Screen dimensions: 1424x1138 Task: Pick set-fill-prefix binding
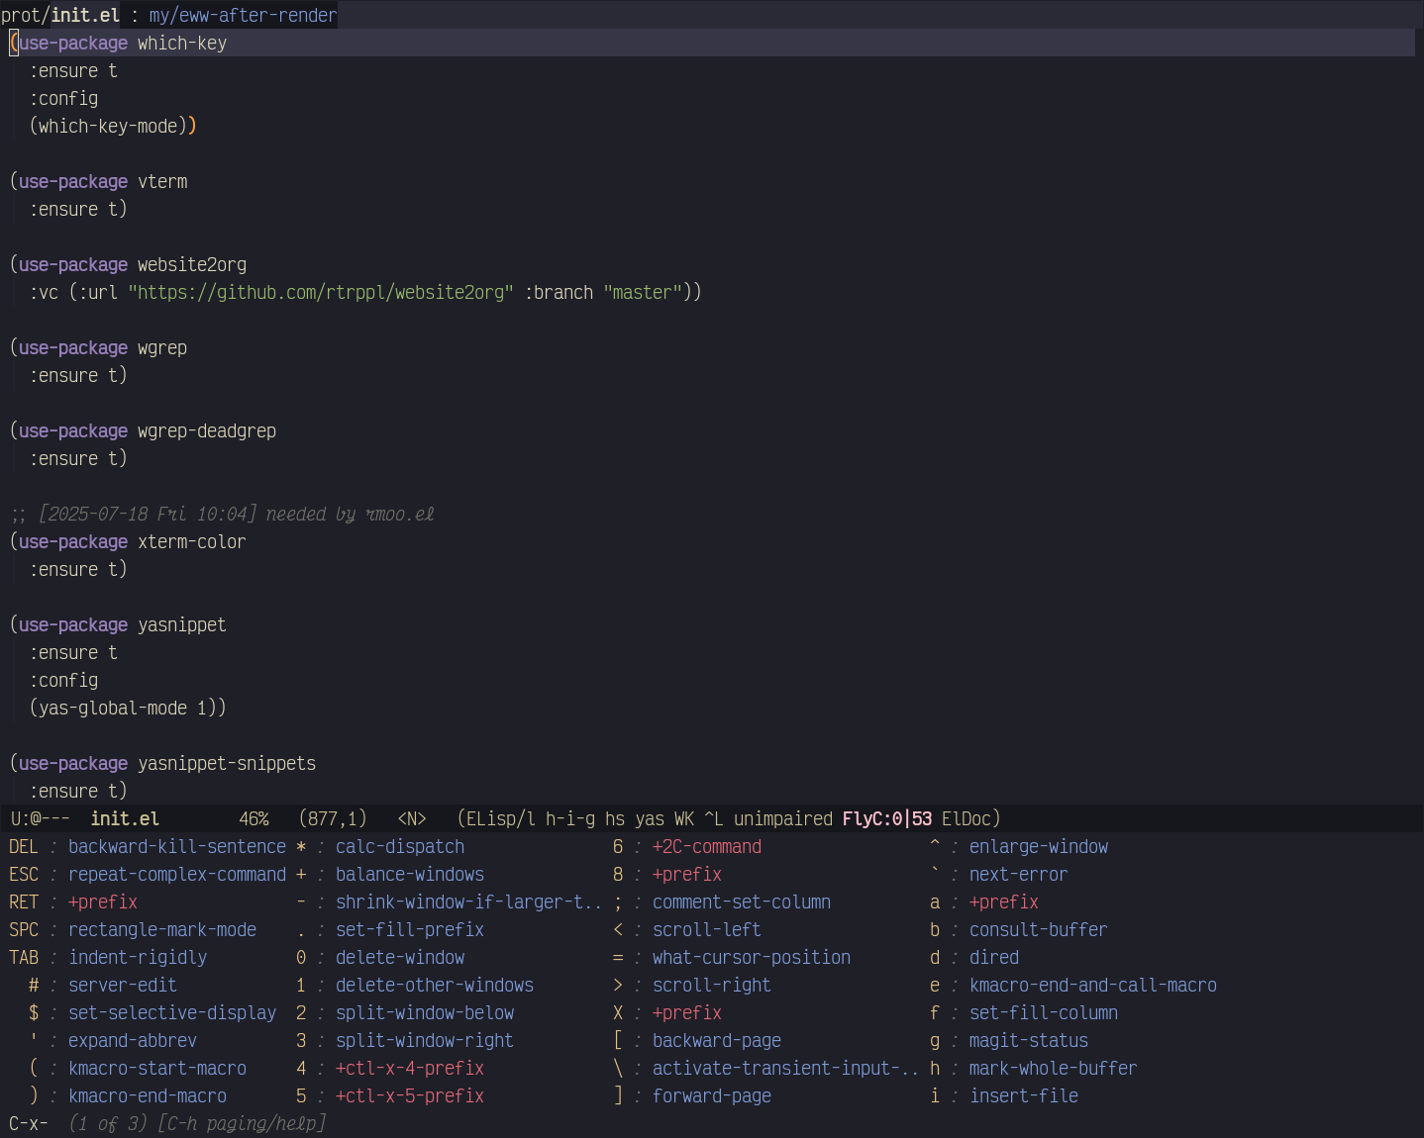click(410, 929)
